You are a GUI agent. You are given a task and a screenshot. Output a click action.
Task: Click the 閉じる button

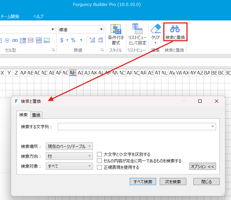[207, 182]
